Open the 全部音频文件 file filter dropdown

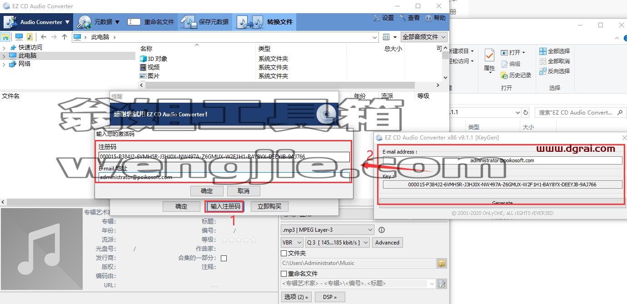click(x=424, y=37)
